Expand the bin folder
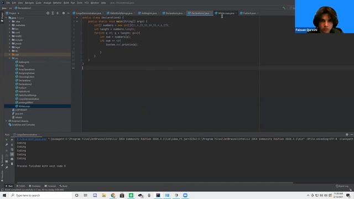Viewport: 354px width, 199px height. (x=10, y=29)
